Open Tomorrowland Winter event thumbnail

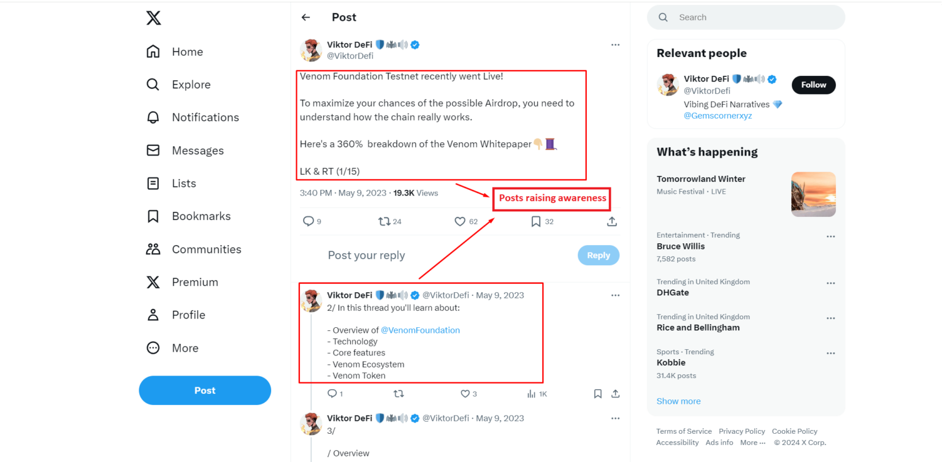(x=813, y=194)
